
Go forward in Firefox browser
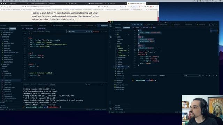(5, 7)
